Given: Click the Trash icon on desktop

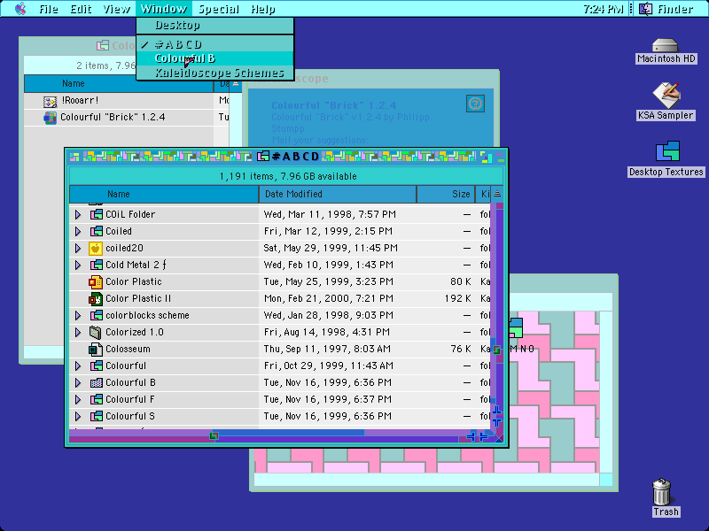Looking at the screenshot, I should coord(661,492).
